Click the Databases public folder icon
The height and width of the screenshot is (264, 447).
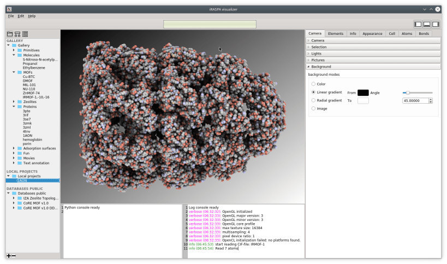14,194
